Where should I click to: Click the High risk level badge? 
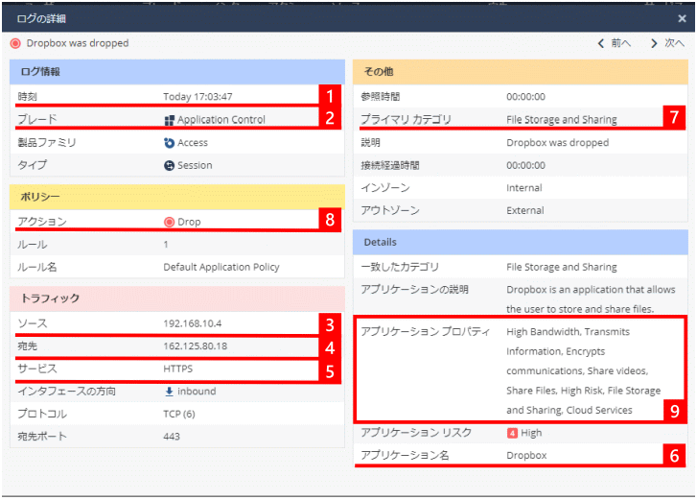513,433
